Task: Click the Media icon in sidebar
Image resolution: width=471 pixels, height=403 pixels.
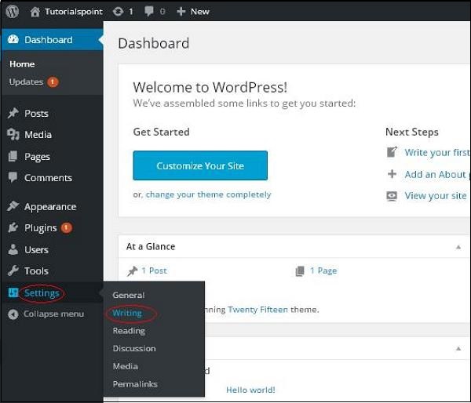Action: click(x=13, y=135)
